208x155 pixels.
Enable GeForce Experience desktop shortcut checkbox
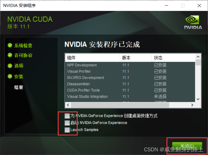67,116
